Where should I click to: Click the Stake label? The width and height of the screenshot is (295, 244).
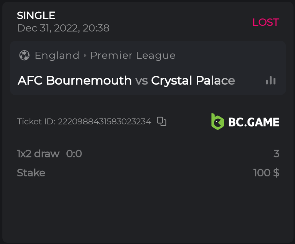(x=31, y=173)
